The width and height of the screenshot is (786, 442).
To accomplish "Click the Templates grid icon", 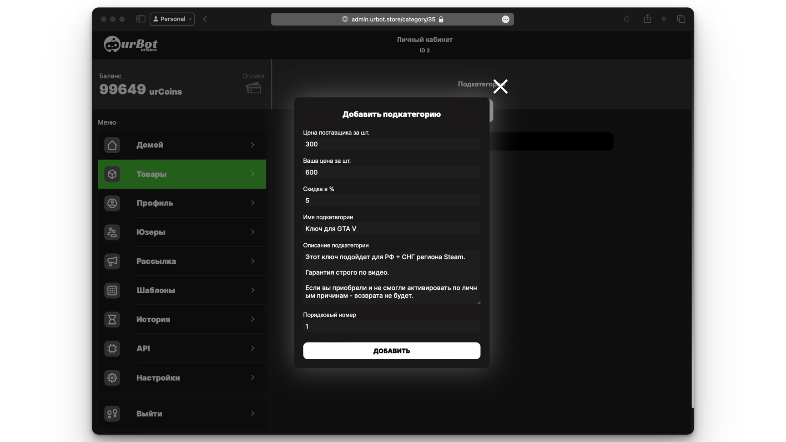I will click(112, 291).
